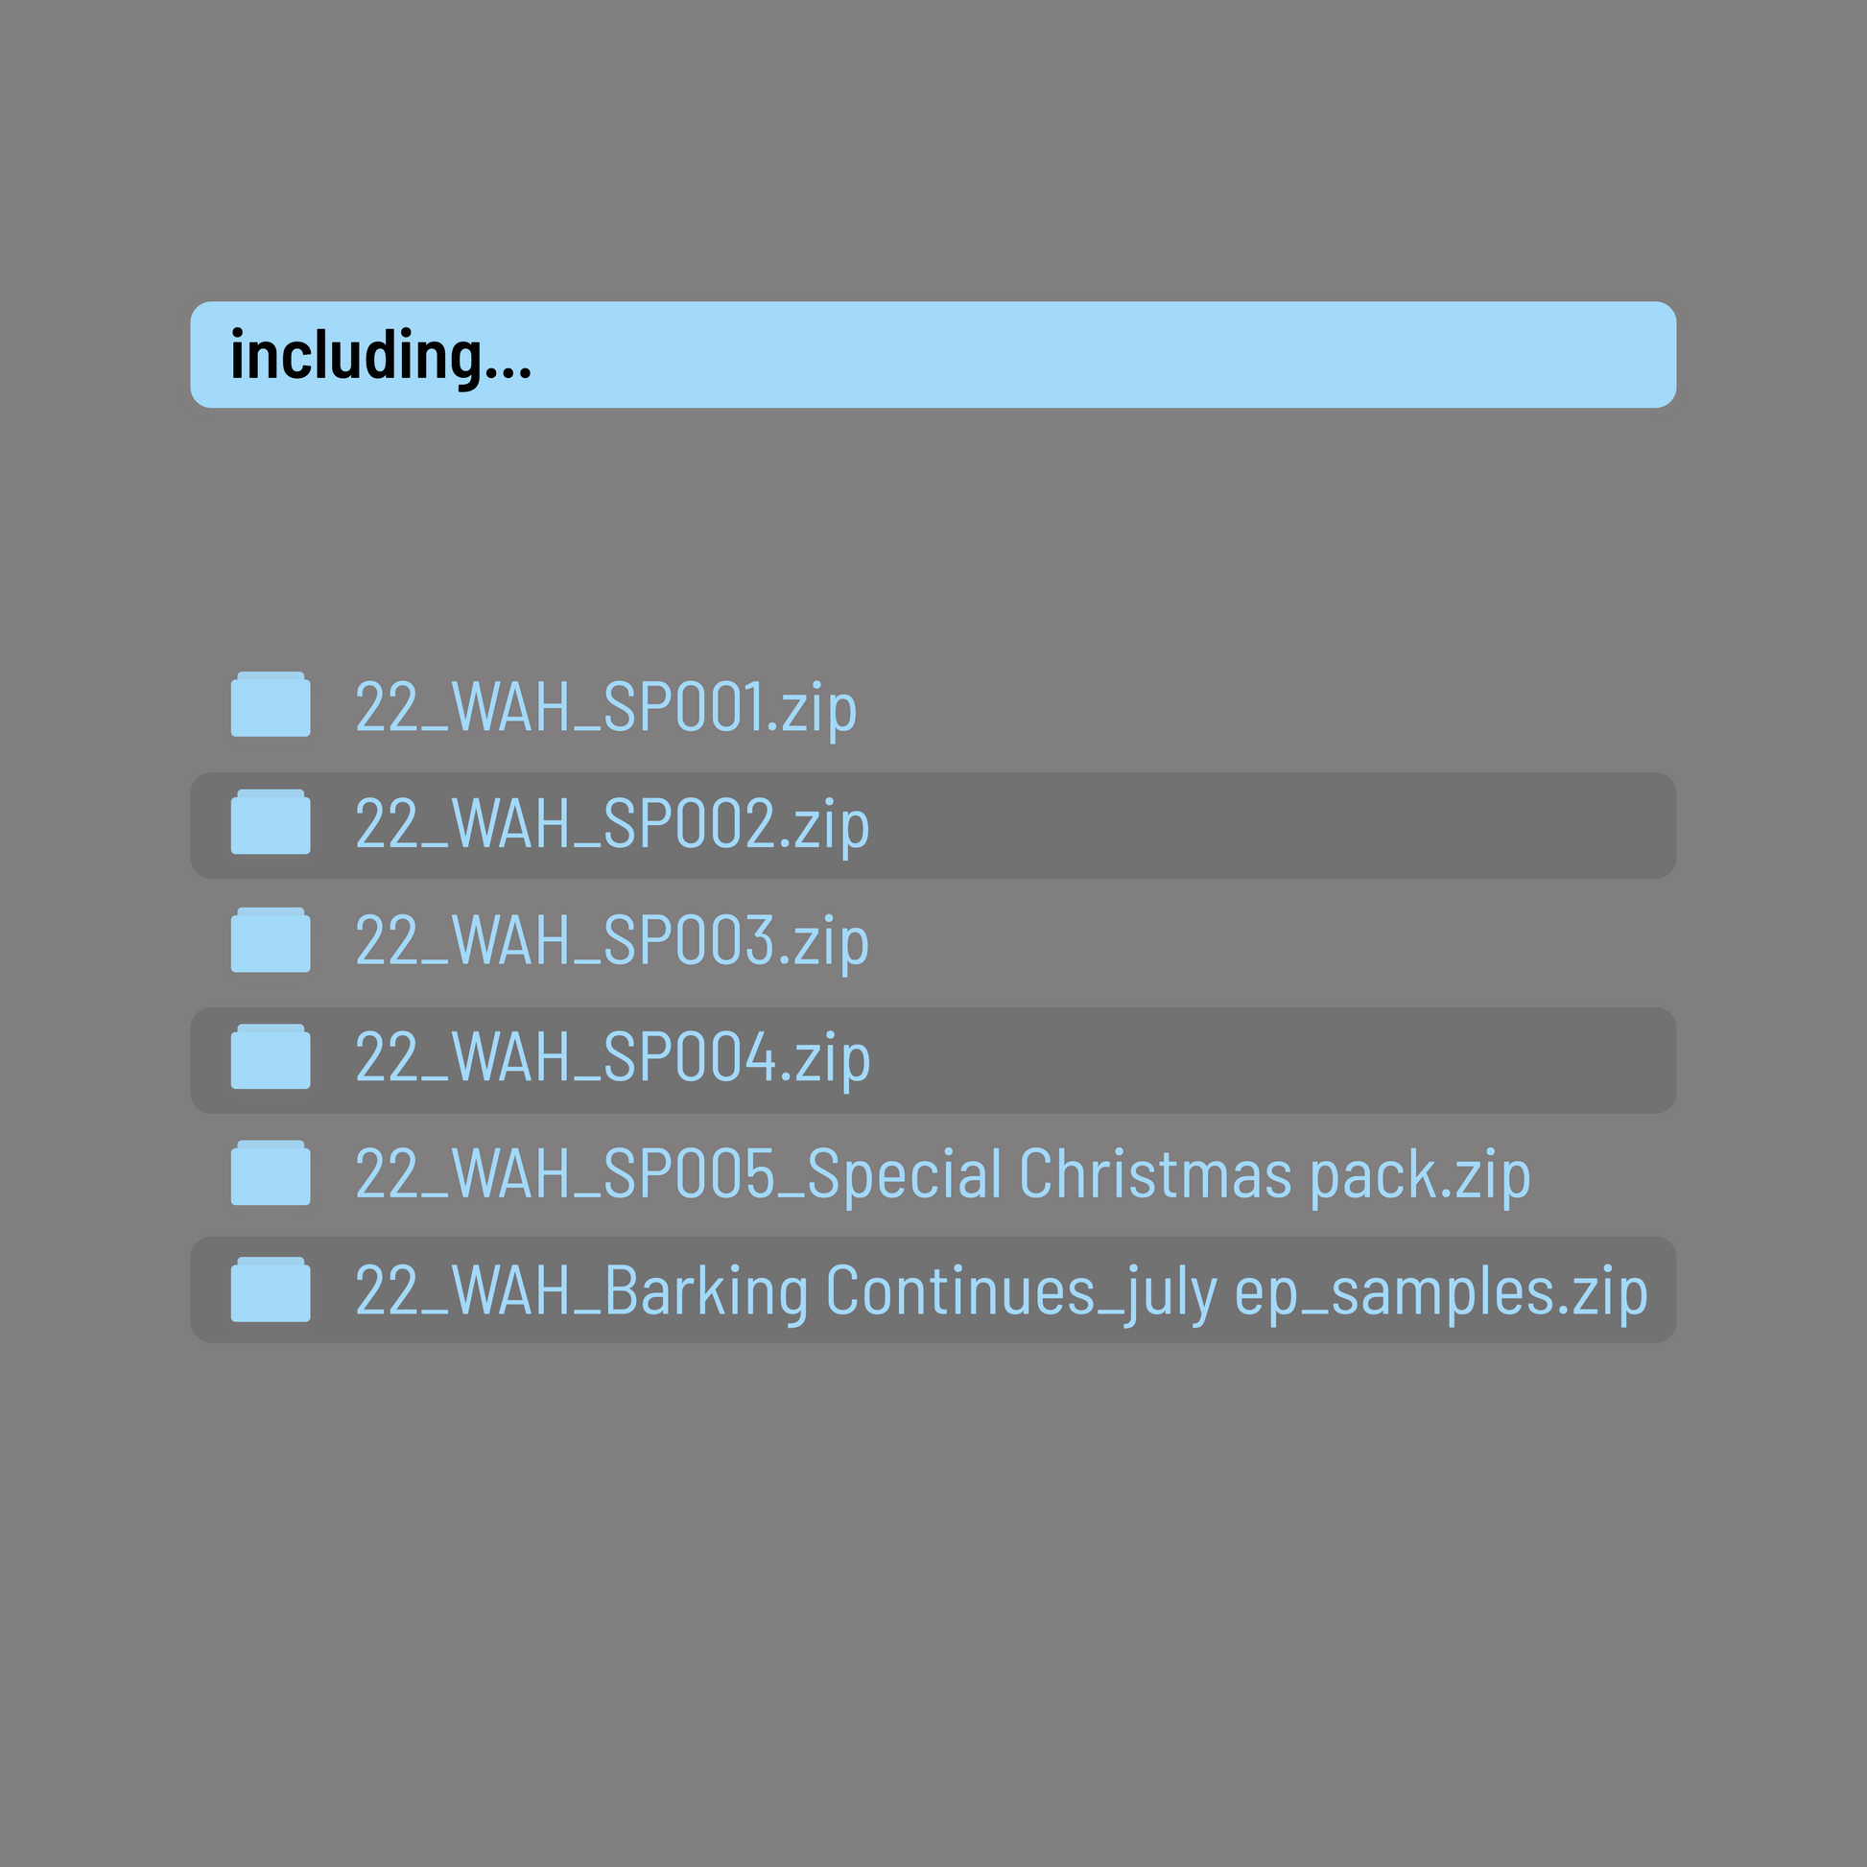Select the folder icon for 22_WAH_SP002.zip
The width and height of the screenshot is (1867, 1867).
tap(270, 822)
